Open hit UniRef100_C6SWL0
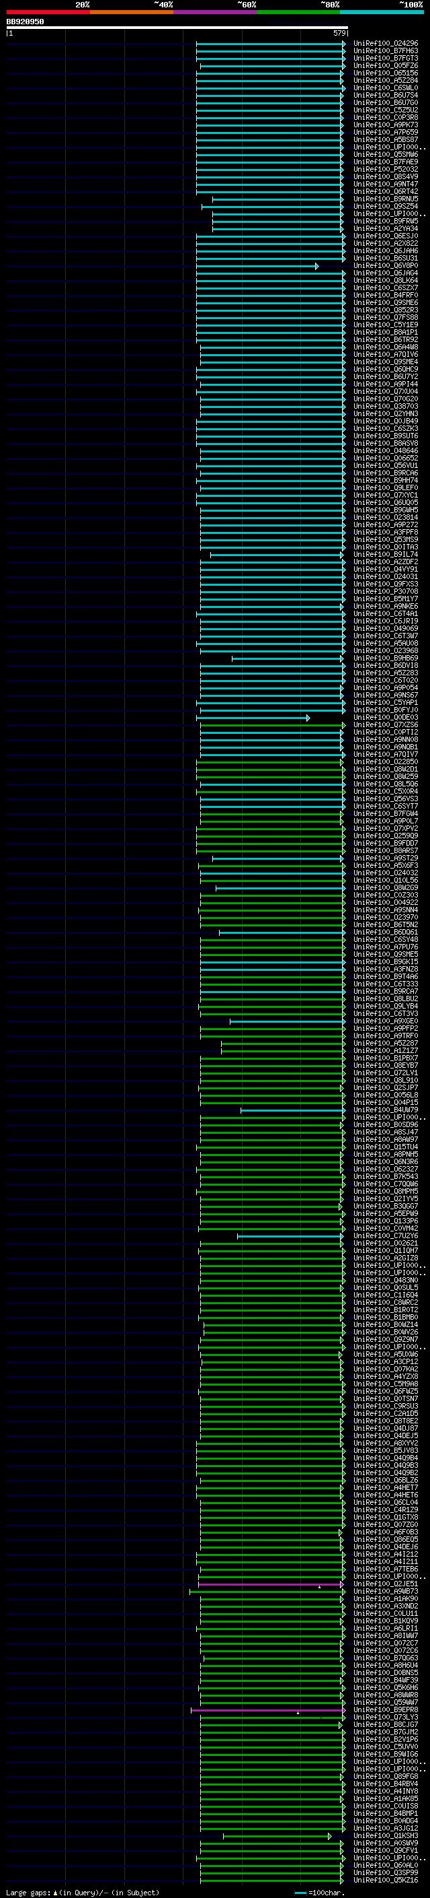430x1898 pixels. click(x=385, y=88)
